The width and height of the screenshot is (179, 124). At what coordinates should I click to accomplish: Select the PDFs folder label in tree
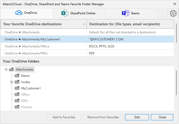(x=25, y=101)
